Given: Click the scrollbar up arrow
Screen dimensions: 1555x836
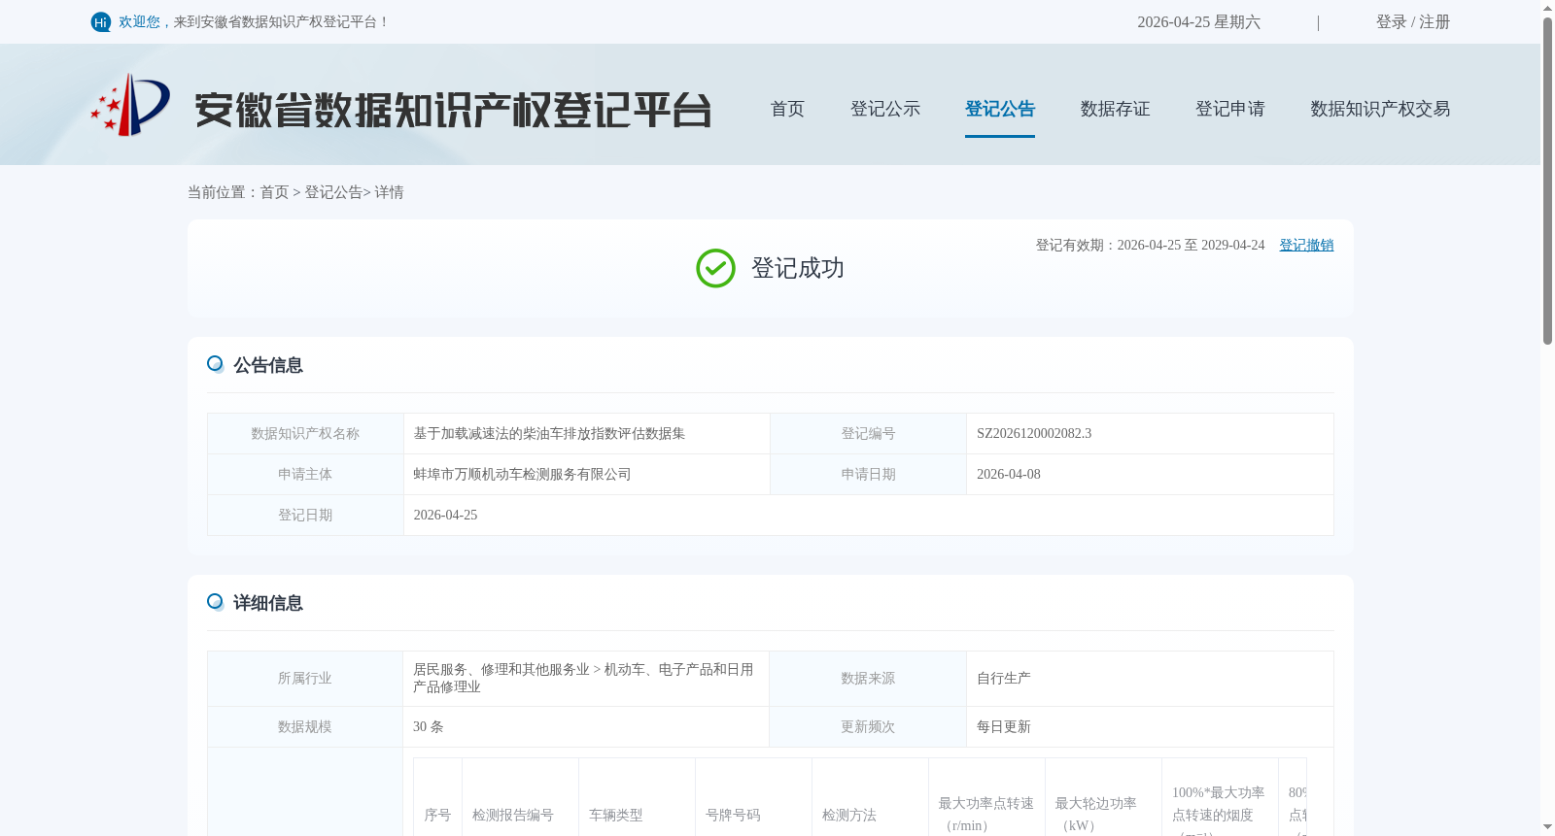Looking at the screenshot, I should tap(1547, 7).
